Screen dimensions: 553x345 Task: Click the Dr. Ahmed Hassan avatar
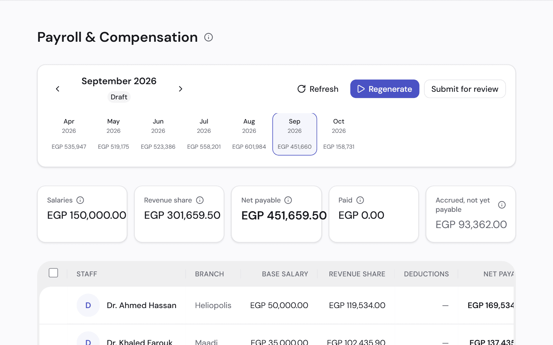[88, 305]
